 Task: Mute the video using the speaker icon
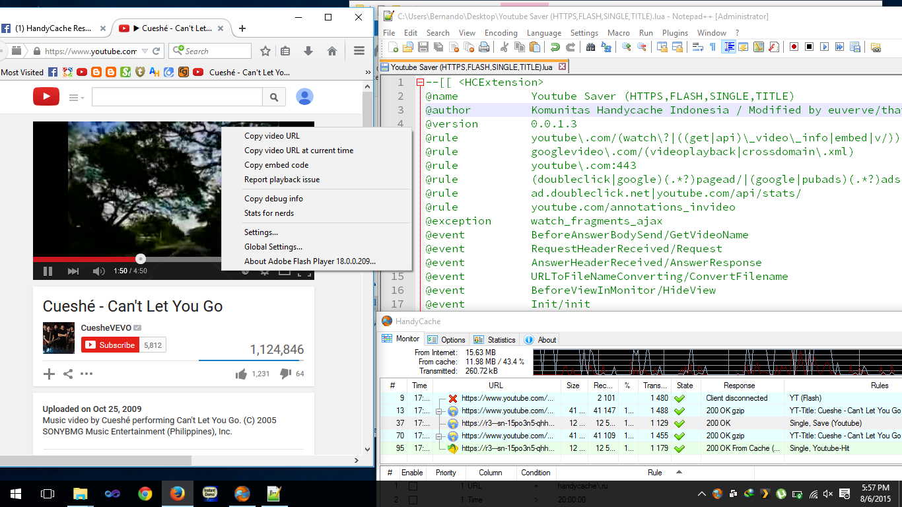98,271
